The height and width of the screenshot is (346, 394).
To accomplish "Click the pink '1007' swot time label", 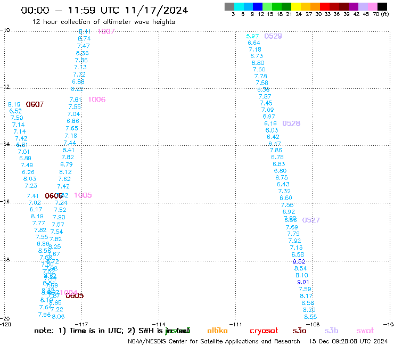I will pos(106,31).
